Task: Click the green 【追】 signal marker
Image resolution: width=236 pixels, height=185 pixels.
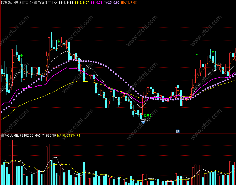Action: (148, 115)
